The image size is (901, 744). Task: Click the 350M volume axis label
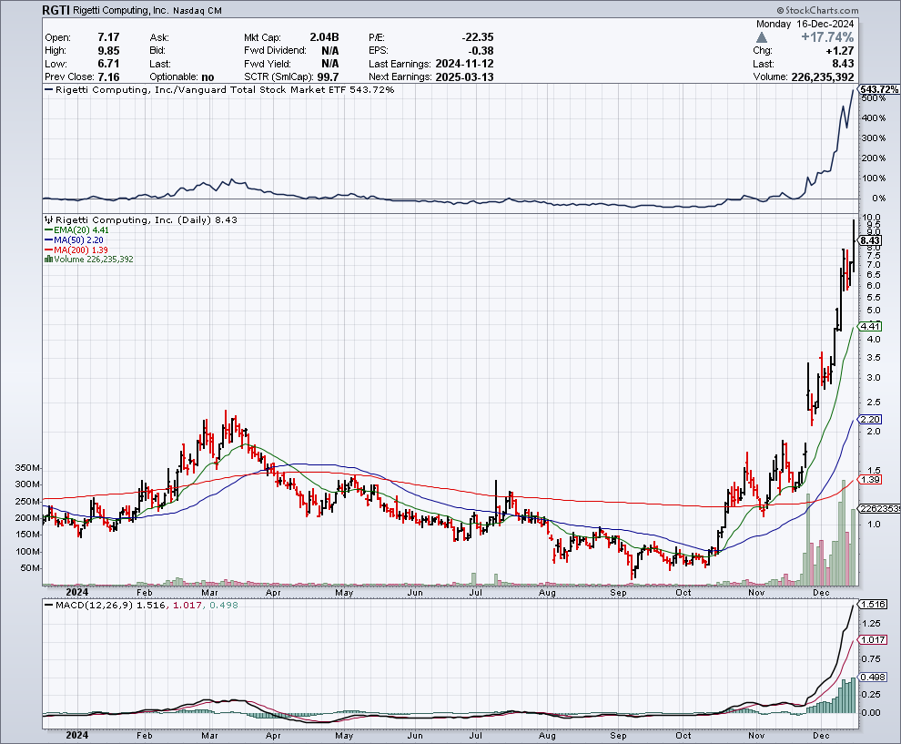point(27,468)
